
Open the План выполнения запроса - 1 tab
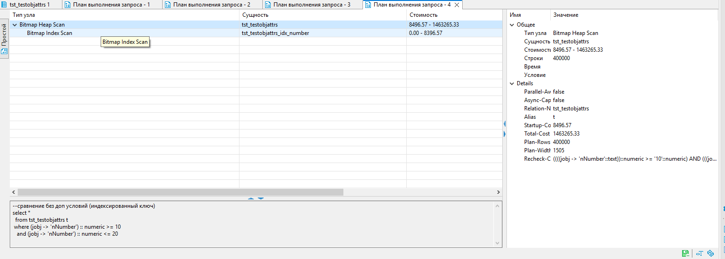pyautogui.click(x=111, y=5)
